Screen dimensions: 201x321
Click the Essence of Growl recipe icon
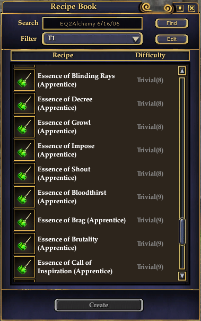click(x=24, y=127)
